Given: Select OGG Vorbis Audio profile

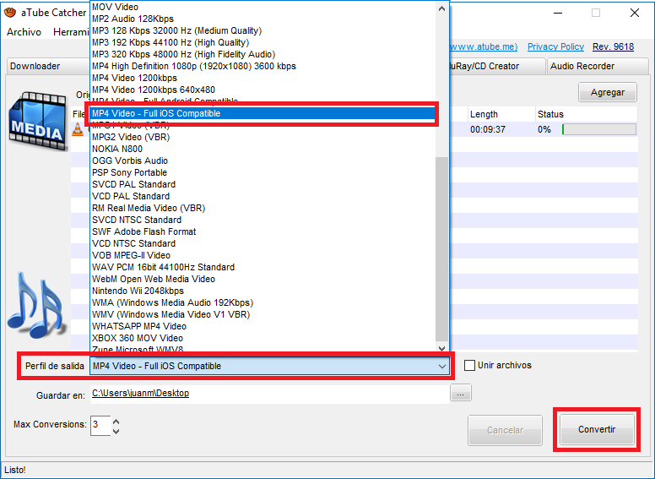Looking at the screenshot, I should pos(263,161).
